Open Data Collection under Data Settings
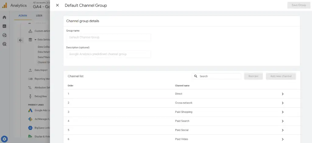The image size is (312, 143). 44,47
